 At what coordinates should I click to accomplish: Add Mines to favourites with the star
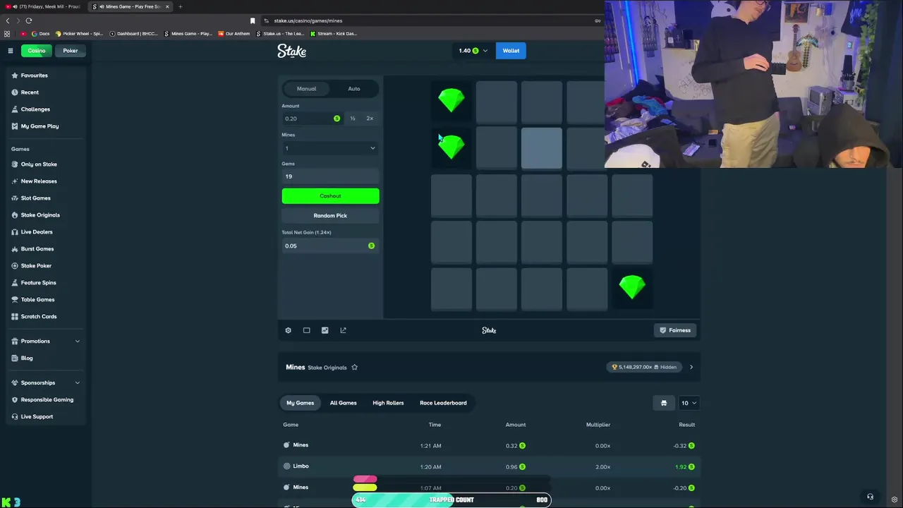pyautogui.click(x=354, y=368)
